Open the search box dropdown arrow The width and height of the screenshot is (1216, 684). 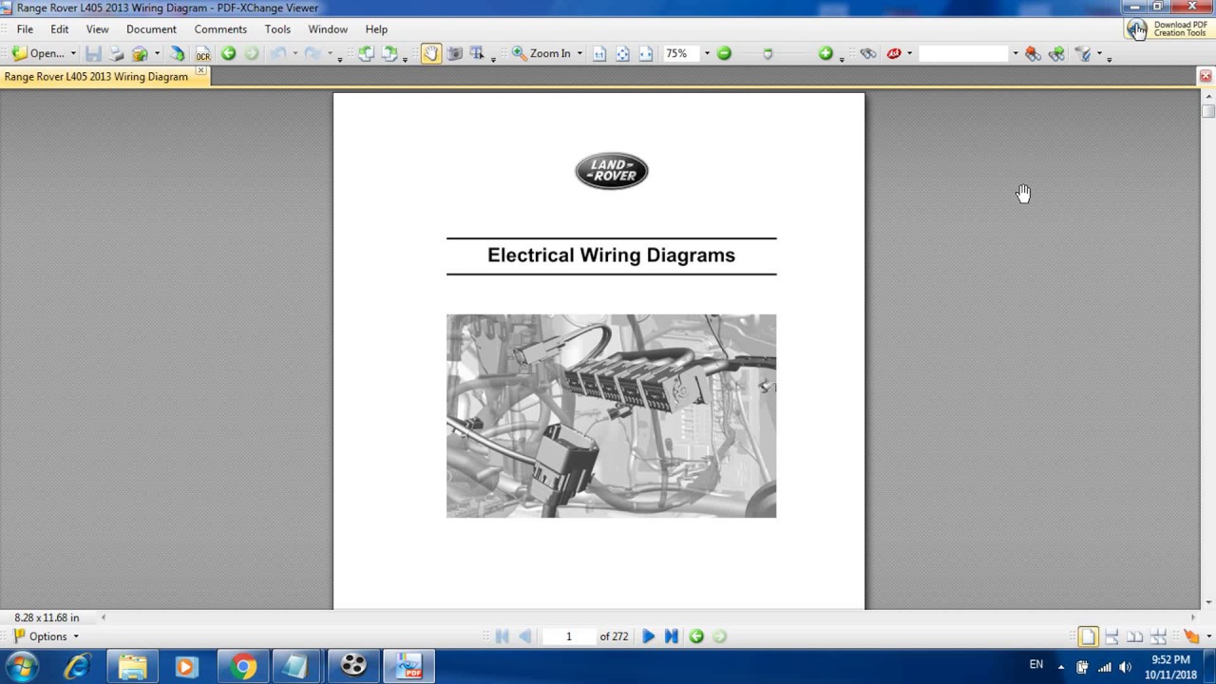[1015, 53]
